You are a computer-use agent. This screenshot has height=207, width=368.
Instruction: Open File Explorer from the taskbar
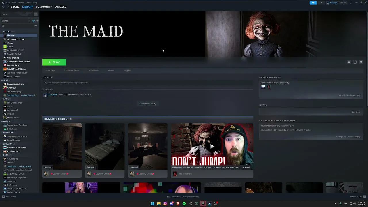[x=159, y=204]
